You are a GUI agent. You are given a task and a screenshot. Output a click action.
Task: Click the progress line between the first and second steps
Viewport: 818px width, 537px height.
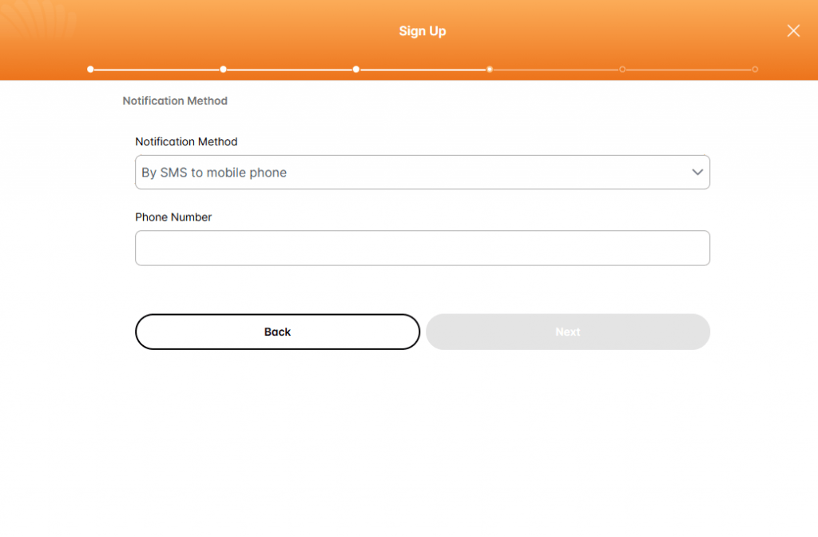coord(157,70)
